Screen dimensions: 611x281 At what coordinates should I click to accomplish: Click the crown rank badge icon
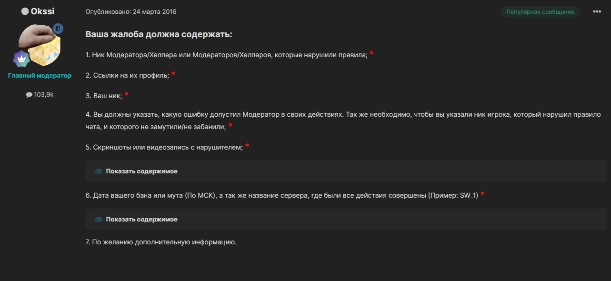coord(21,59)
